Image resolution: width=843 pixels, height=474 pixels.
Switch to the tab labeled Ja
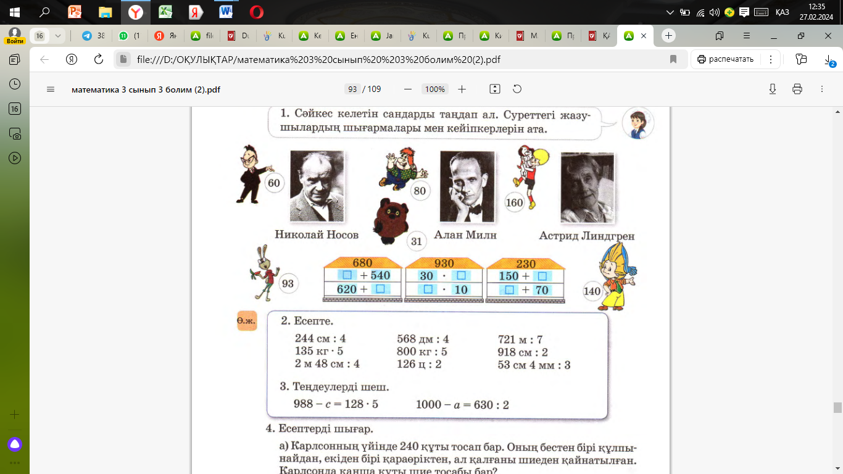click(383, 36)
